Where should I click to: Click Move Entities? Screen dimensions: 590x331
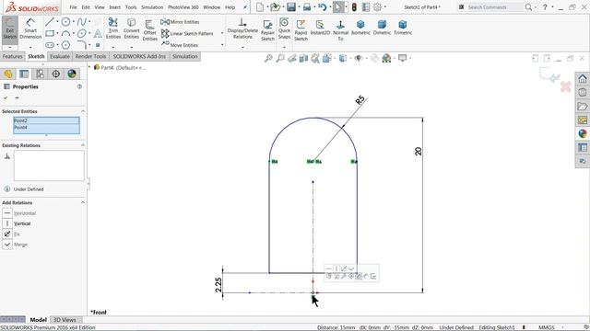tap(180, 45)
